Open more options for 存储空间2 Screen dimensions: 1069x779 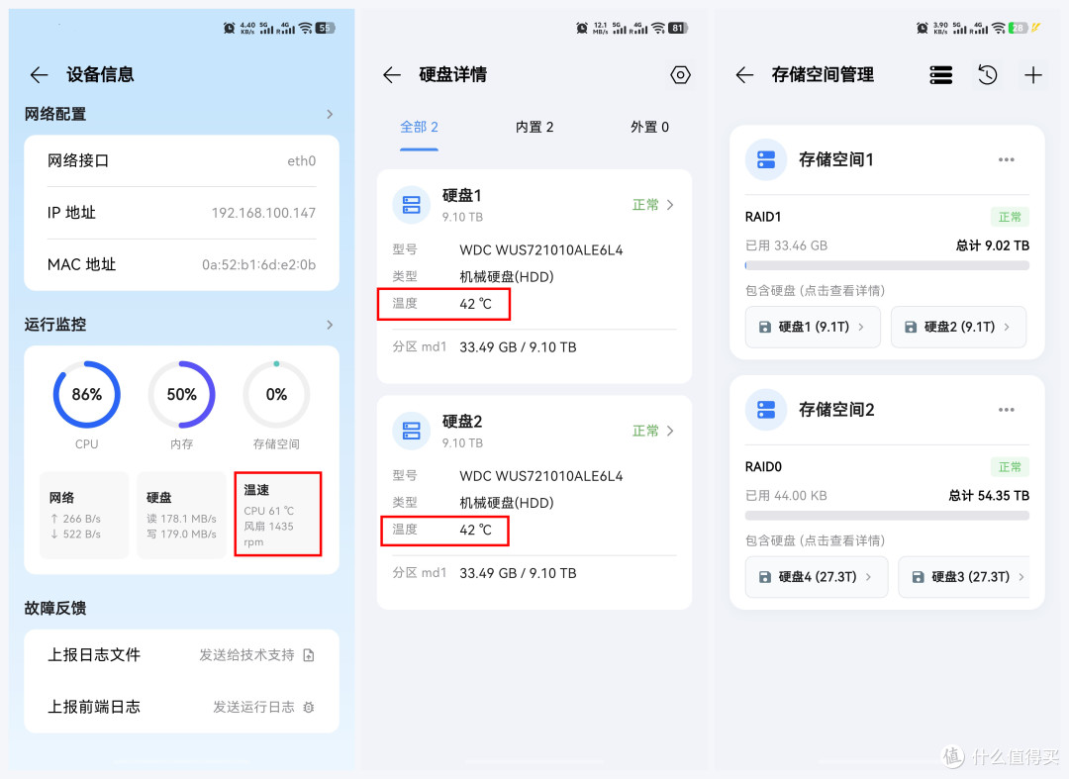click(1007, 410)
